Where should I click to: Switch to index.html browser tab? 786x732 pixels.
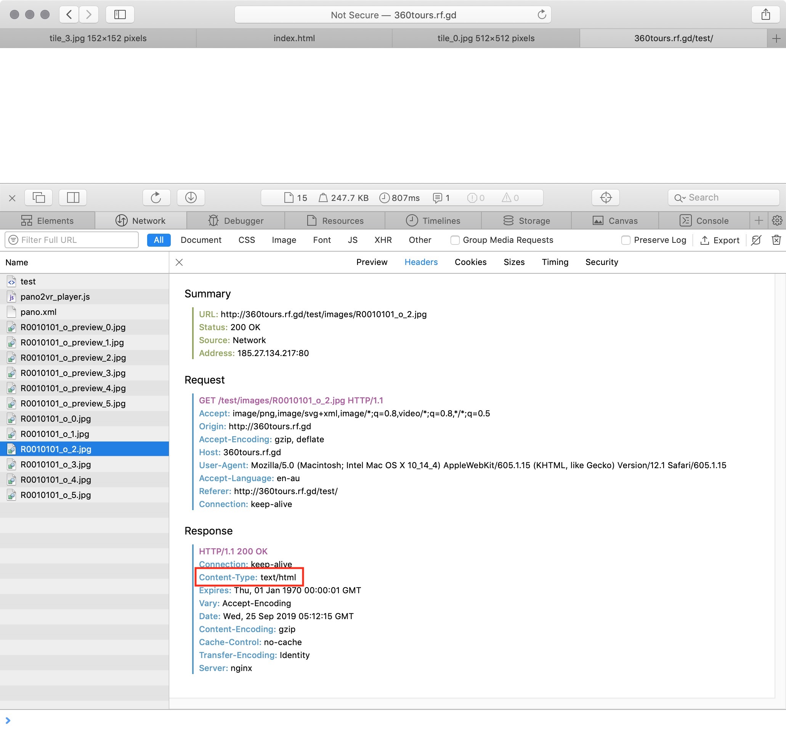click(294, 39)
